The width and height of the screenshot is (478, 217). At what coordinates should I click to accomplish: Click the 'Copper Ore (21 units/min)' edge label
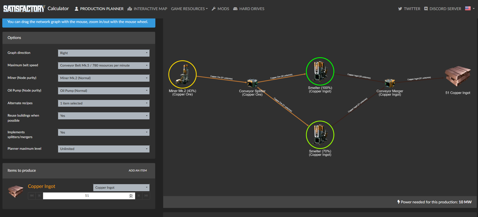click(x=283, y=104)
